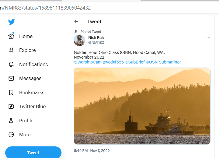Viewport: 219px width, 158px height.
Task: Open the @USN_Submariner mention link
Action: [x=163, y=62]
